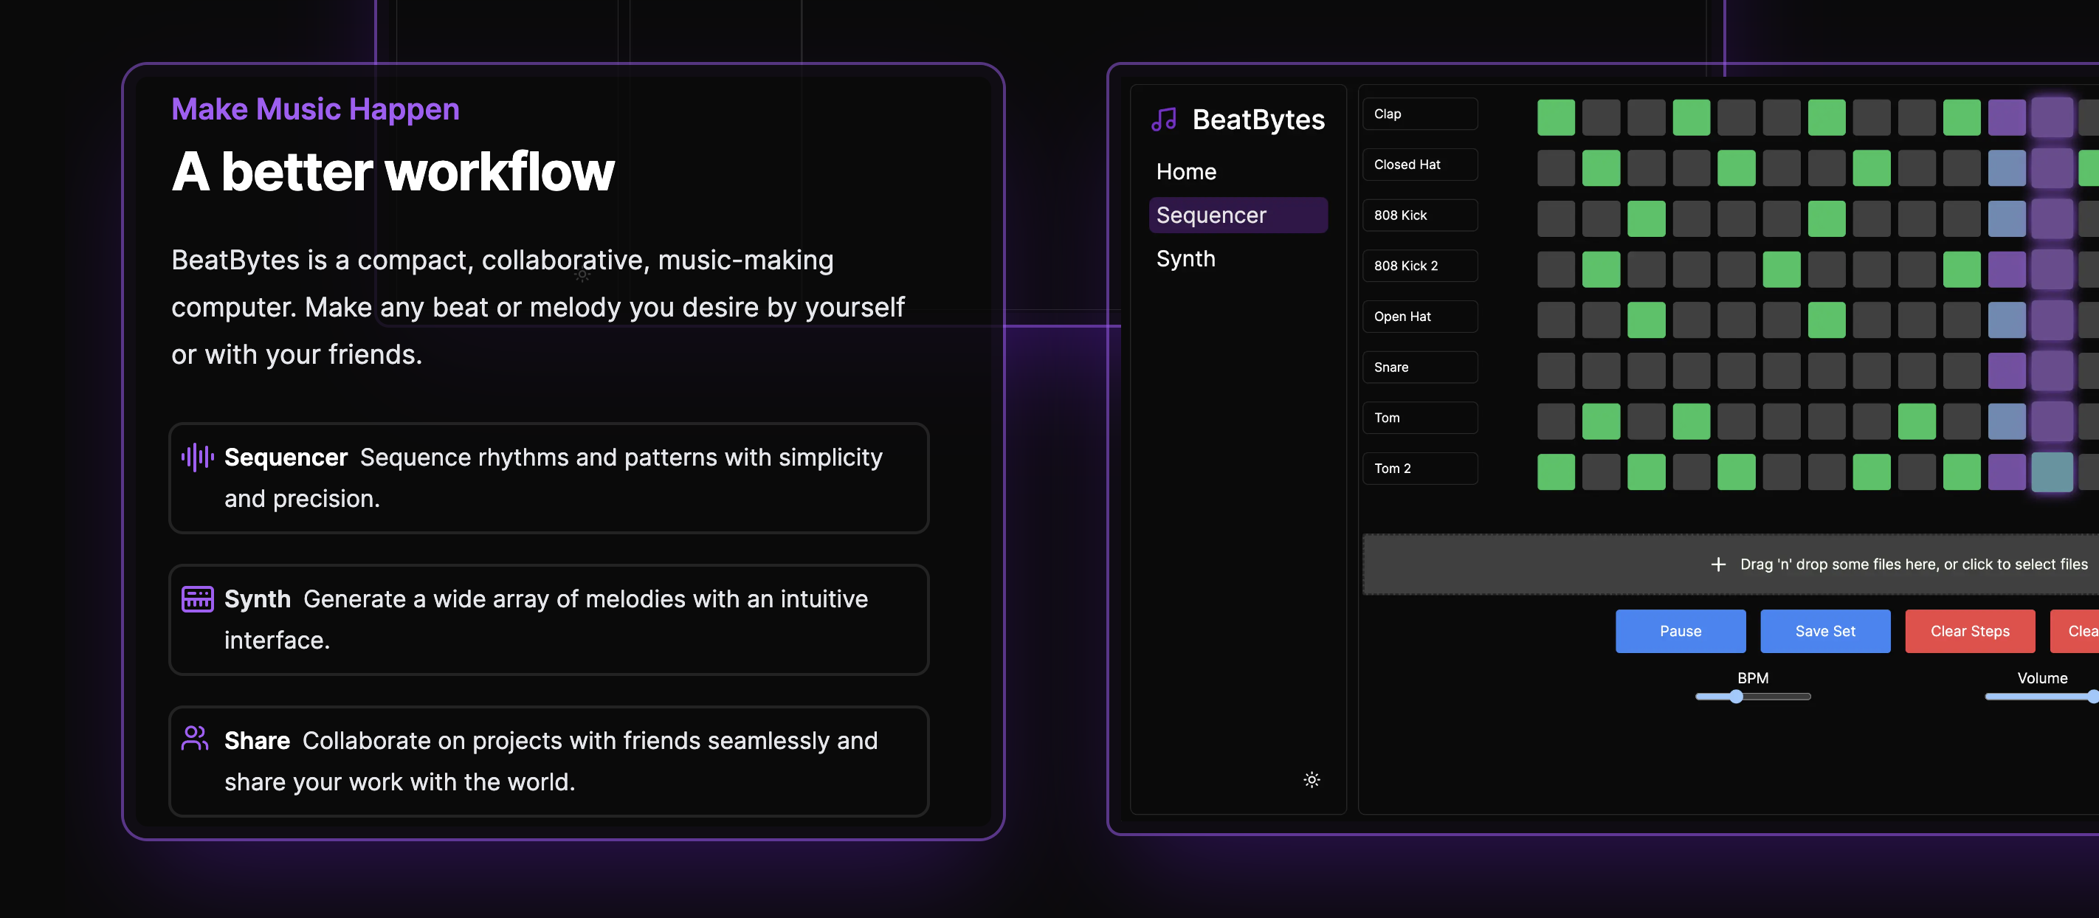Click the Share users icon
This screenshot has height=918, width=2099.
196,739
